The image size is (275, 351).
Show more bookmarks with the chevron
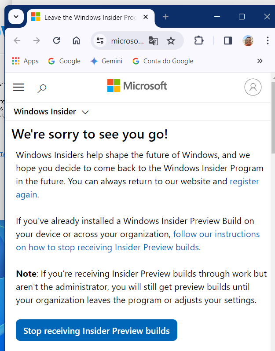260,61
